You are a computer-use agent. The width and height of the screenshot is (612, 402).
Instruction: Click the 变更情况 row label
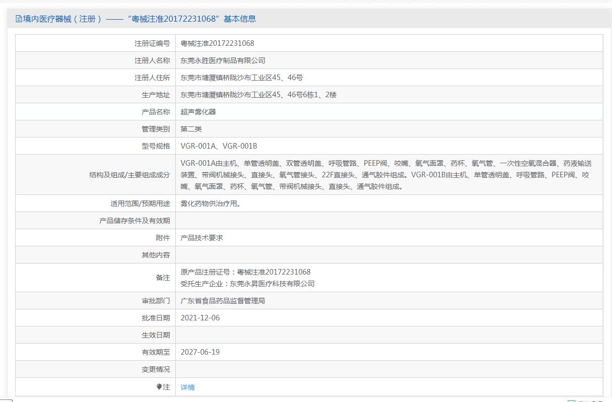(x=156, y=369)
